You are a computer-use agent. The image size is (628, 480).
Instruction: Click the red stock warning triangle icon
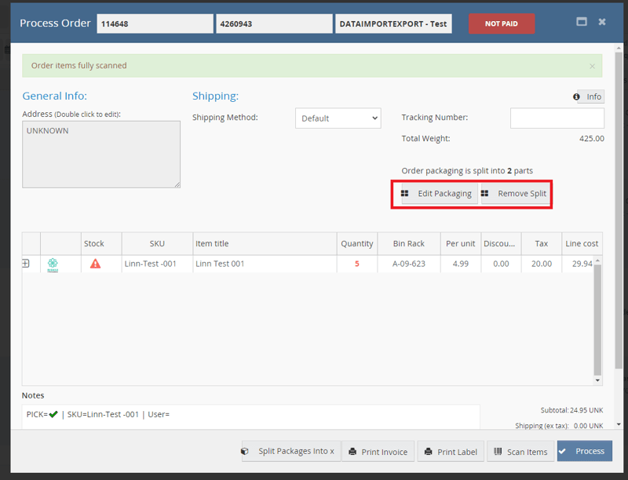(x=95, y=264)
